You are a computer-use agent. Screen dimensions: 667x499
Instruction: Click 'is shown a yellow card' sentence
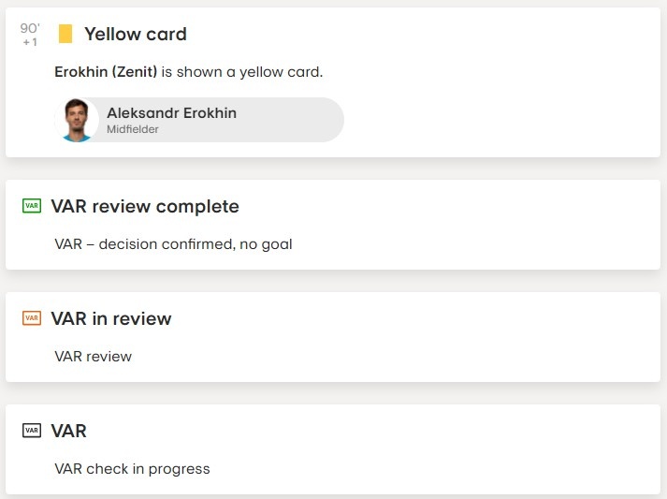pos(241,72)
